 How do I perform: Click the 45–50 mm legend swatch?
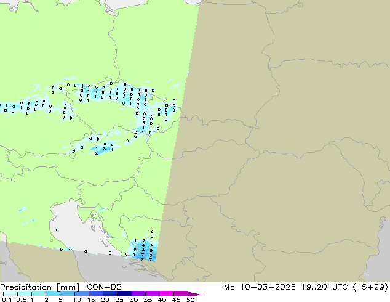pyautogui.click(x=181, y=294)
